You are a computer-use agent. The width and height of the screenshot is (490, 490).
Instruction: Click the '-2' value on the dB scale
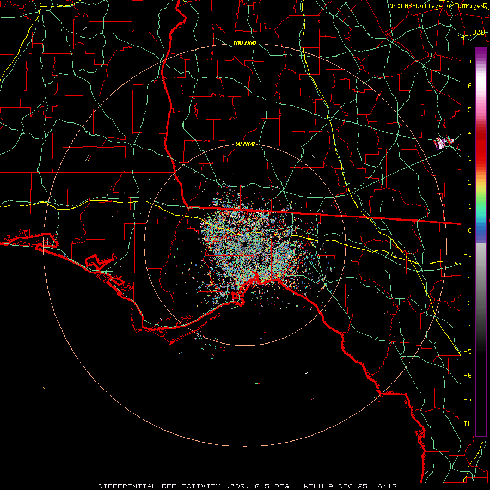coord(468,279)
